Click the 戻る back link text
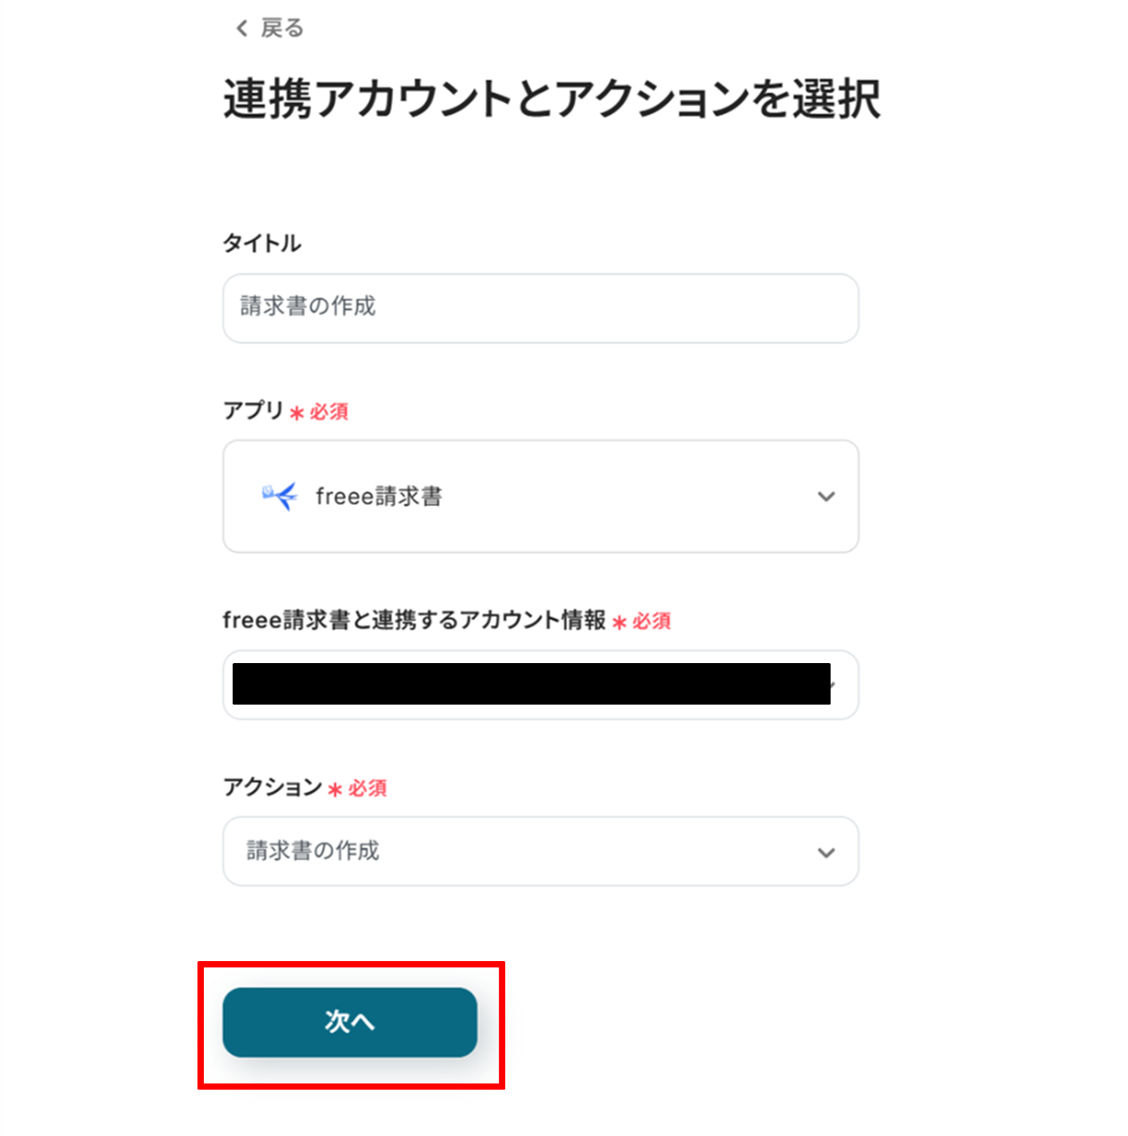1128x1136 pixels. coord(282,29)
